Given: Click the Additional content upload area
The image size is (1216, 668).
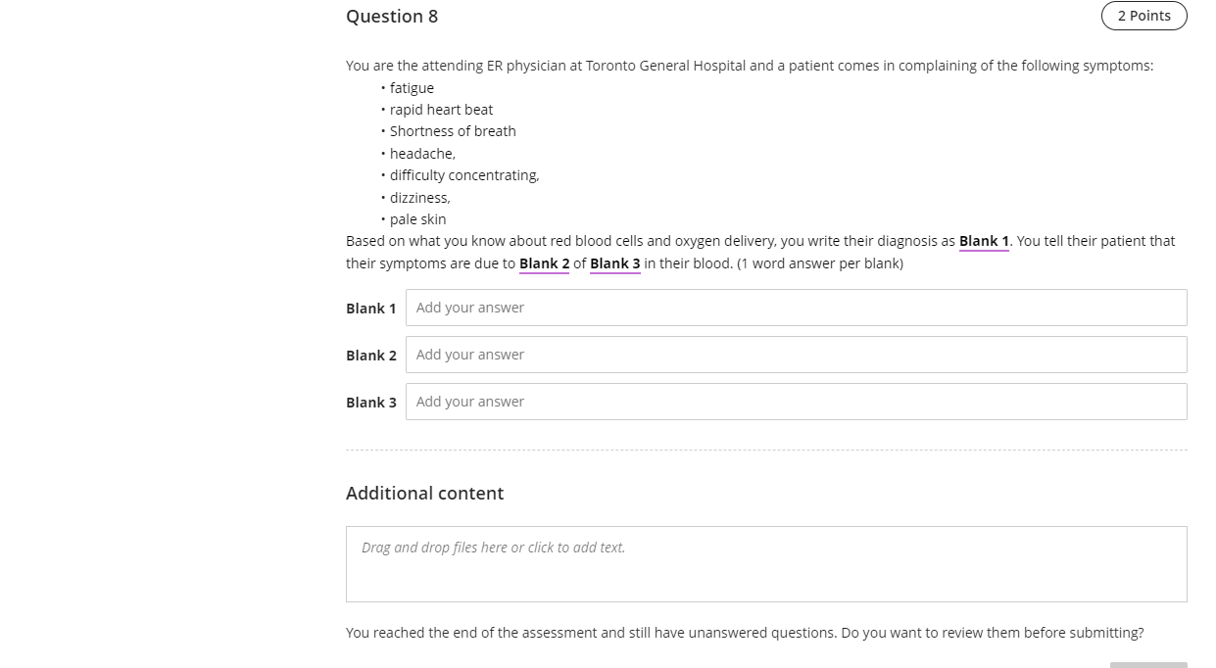Looking at the screenshot, I should coord(765,563).
